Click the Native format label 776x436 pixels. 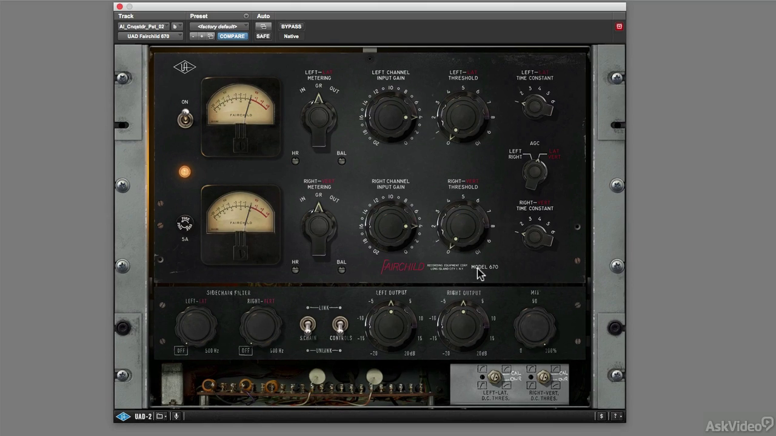[x=291, y=36]
